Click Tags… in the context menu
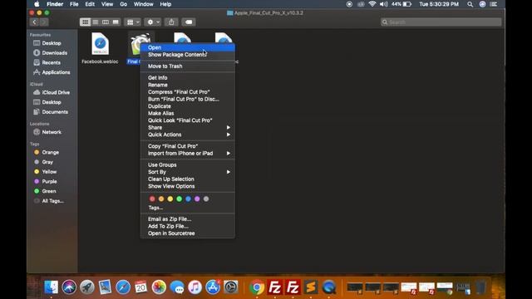532x299 pixels. click(188, 208)
